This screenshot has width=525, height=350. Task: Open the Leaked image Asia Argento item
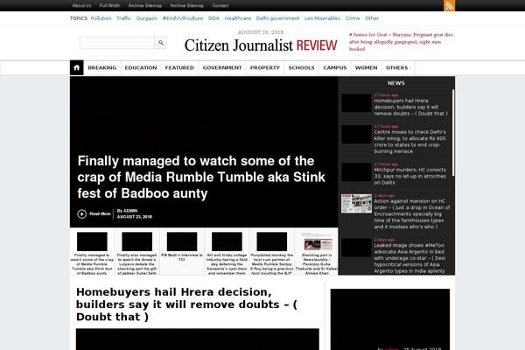tap(409, 258)
